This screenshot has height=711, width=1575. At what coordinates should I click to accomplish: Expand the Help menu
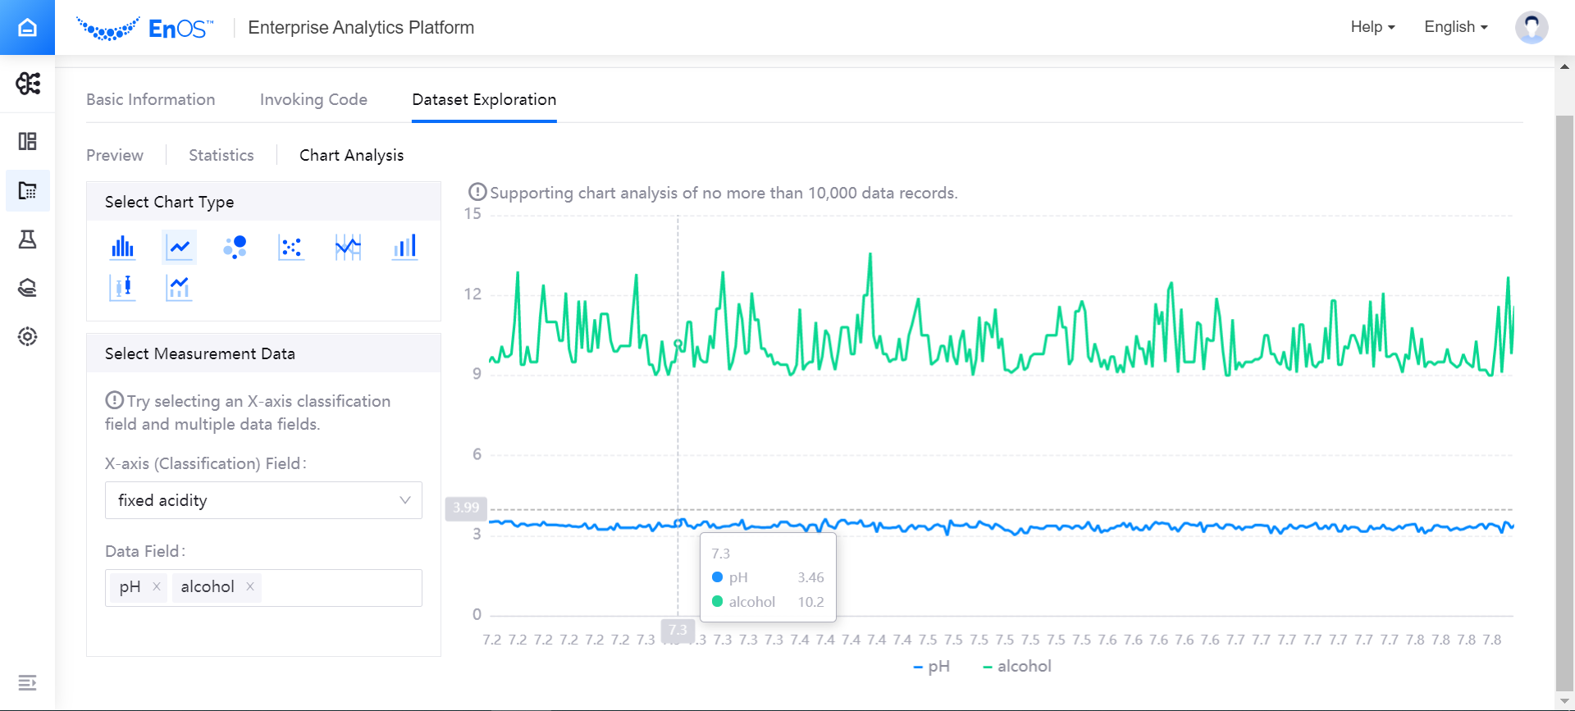coord(1372,27)
